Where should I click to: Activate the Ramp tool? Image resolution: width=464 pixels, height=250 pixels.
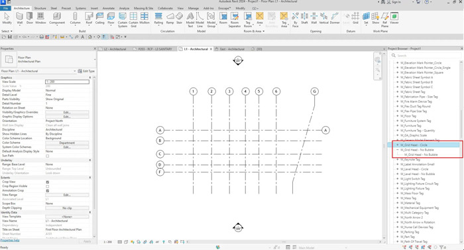click(170, 18)
